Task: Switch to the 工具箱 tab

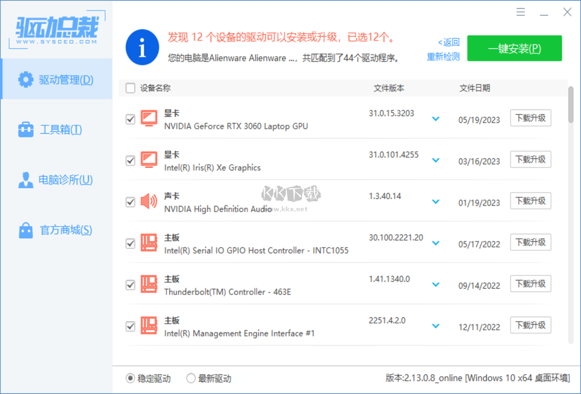Action: coord(26,130)
